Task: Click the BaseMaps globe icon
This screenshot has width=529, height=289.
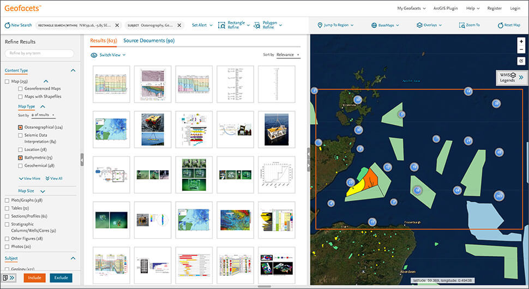Action: coord(374,25)
